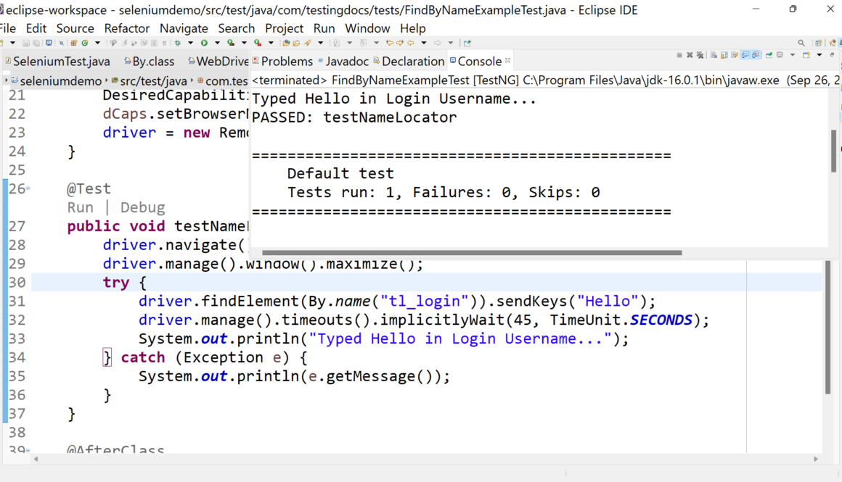The height and width of the screenshot is (482, 842).
Task: Click the Open Task folder icon
Action: [x=296, y=43]
